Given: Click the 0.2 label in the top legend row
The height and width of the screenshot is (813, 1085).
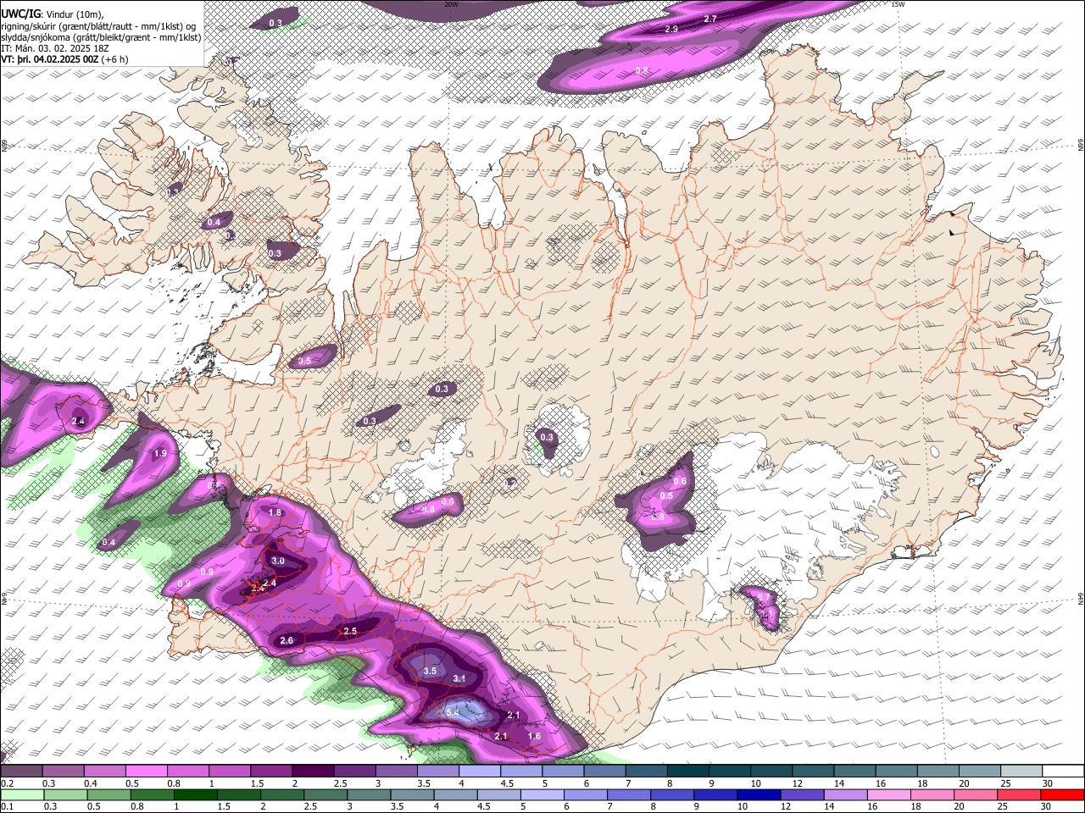Looking at the screenshot, I should point(6,783).
